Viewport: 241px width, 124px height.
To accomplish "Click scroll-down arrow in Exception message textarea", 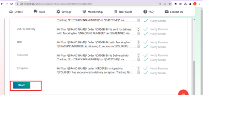I will pos(138,70).
